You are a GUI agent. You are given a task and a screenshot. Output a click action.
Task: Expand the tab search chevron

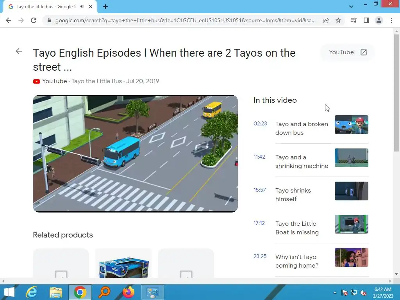point(351,7)
